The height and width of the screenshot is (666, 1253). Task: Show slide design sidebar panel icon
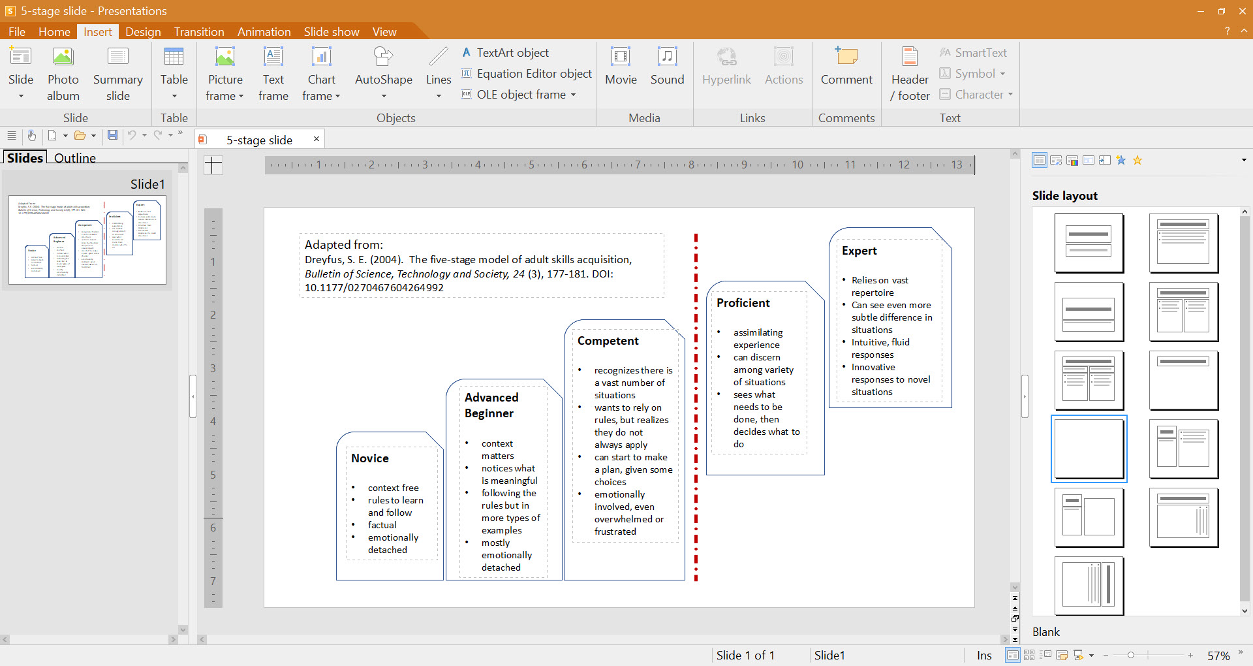tap(1056, 160)
